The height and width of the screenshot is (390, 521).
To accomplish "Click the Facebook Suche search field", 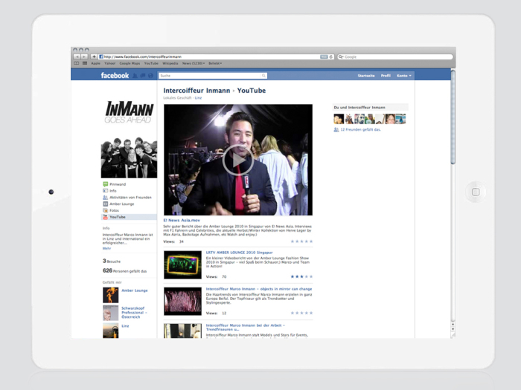I will (x=213, y=76).
